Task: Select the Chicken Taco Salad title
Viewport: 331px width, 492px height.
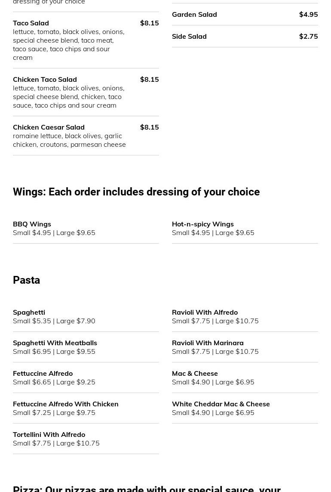Action: (x=45, y=79)
